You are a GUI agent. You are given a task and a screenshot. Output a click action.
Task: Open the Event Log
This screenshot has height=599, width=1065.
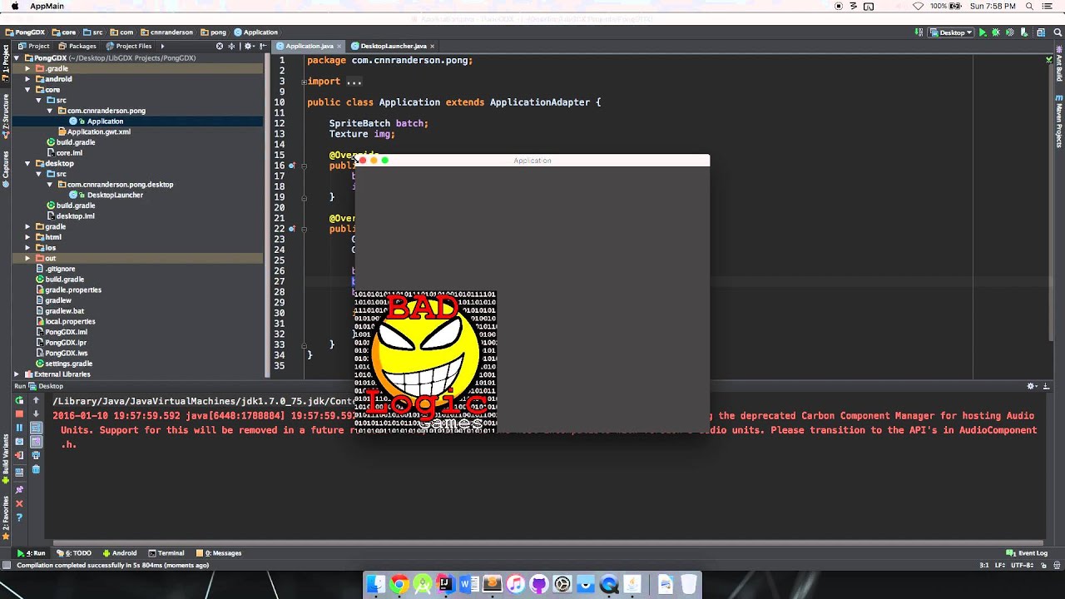(1028, 553)
